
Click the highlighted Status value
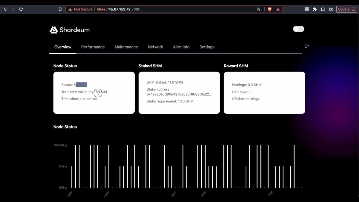[81, 85]
